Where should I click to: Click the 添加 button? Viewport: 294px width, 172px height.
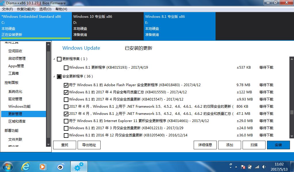click(x=230, y=145)
